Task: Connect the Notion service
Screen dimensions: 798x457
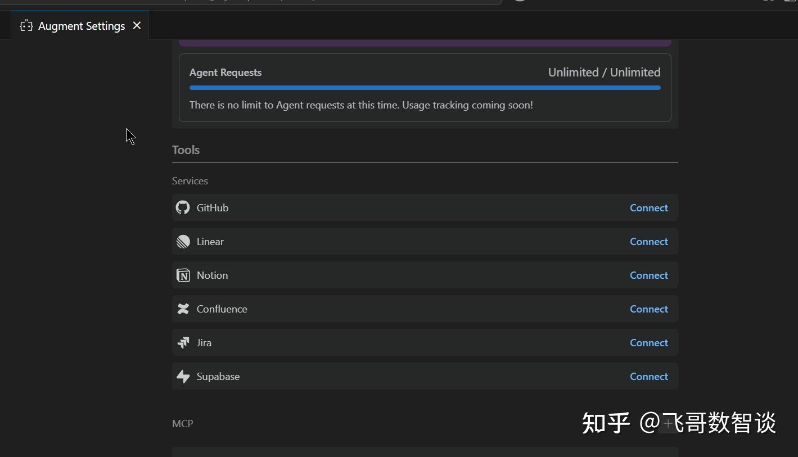Action: [x=648, y=275]
